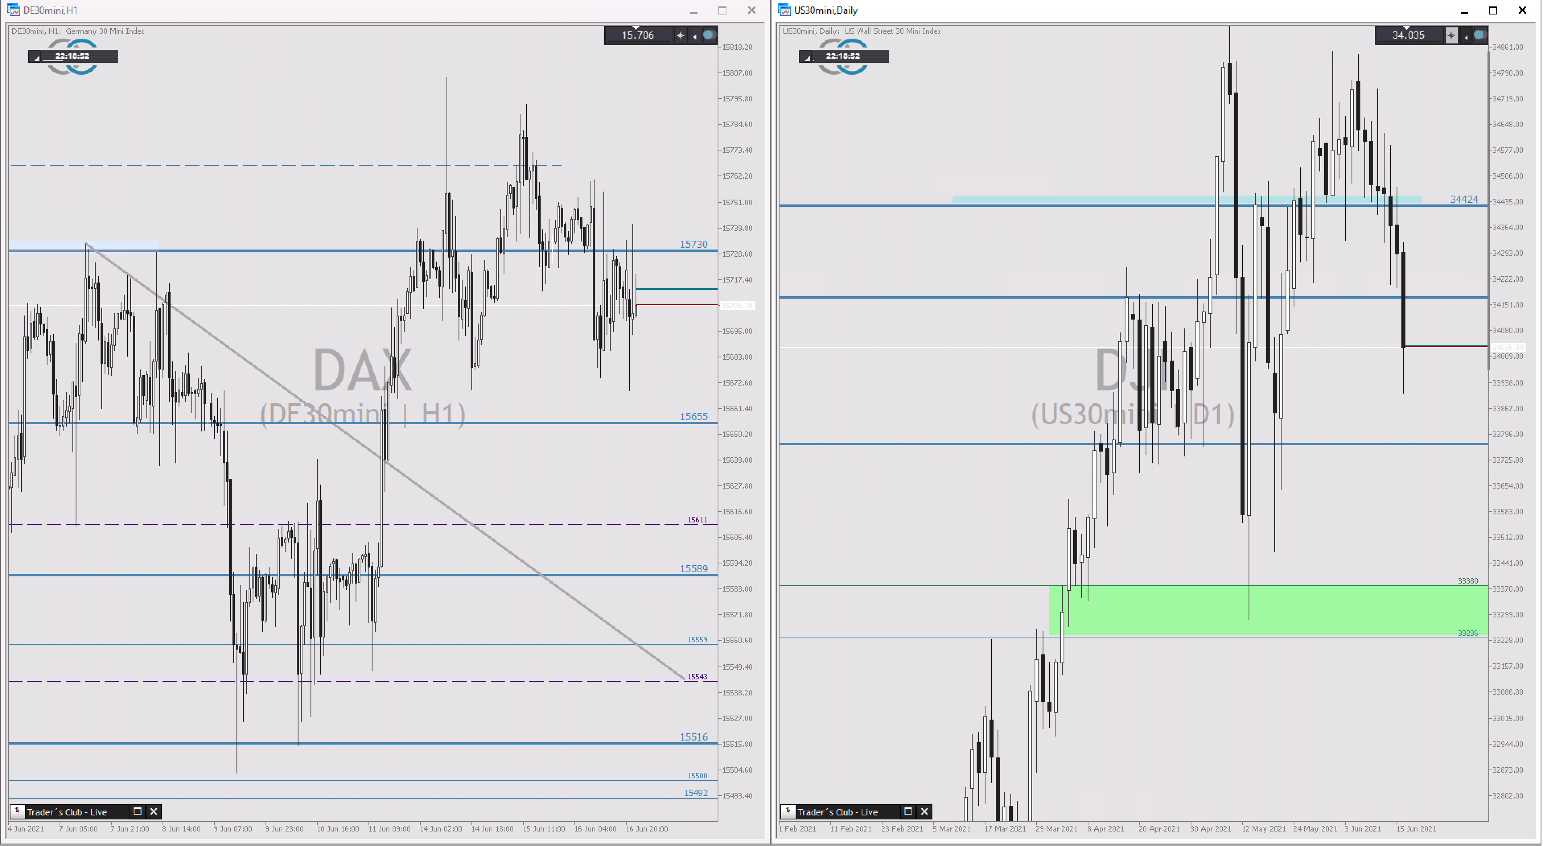Click the left arrow in DE30mini price widget
The width and height of the screenshot is (1543, 846).
coord(695,36)
